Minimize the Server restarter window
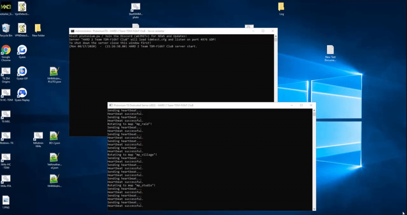This screenshot has height=215, width=407. 253,31
